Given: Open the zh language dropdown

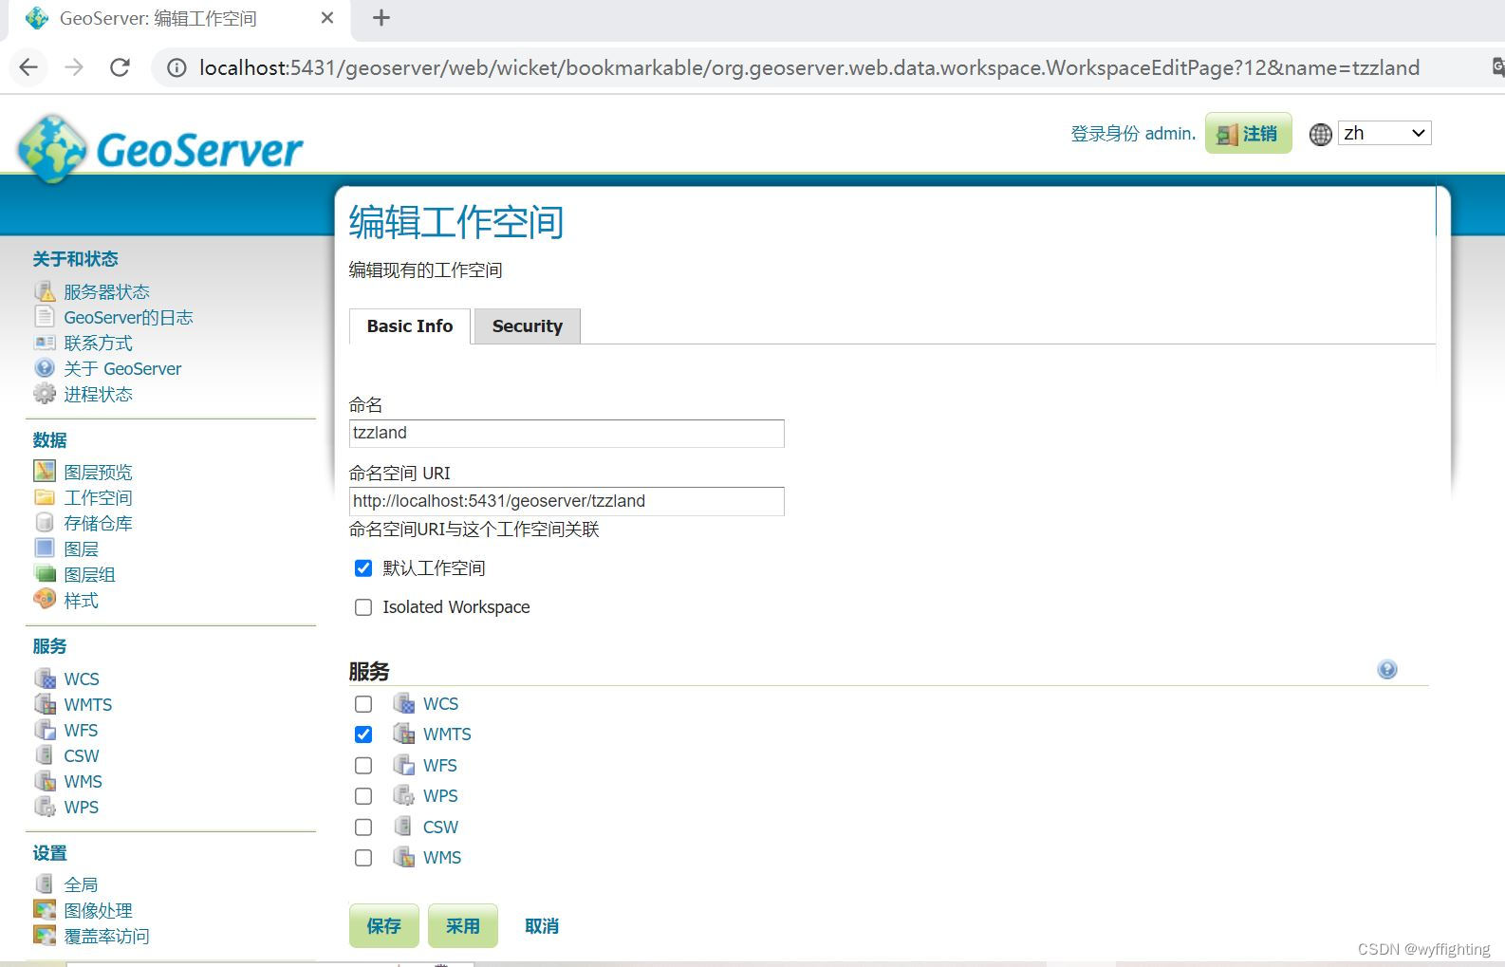Looking at the screenshot, I should pos(1384,133).
